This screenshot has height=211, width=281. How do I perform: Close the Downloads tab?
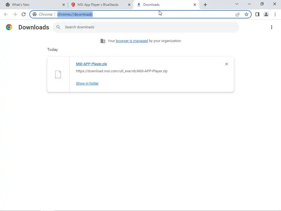pos(195,5)
